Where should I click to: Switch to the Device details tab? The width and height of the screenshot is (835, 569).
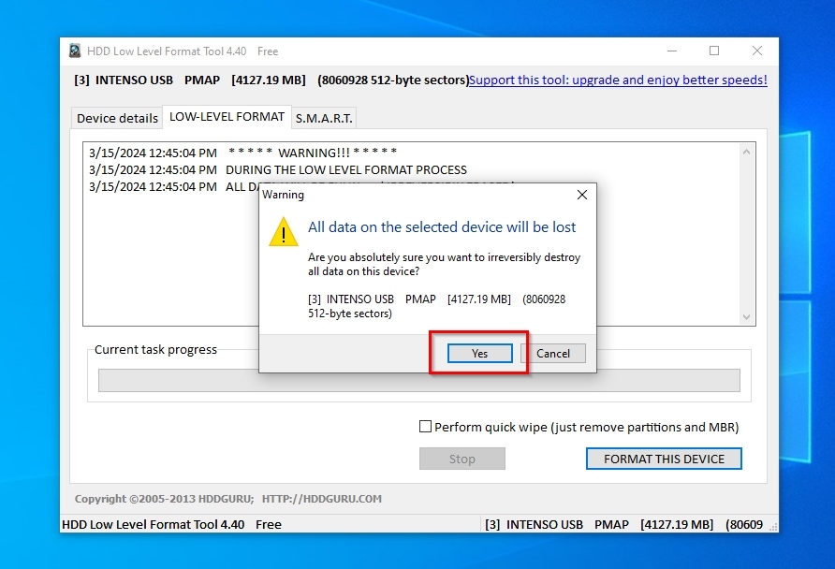pyautogui.click(x=117, y=118)
